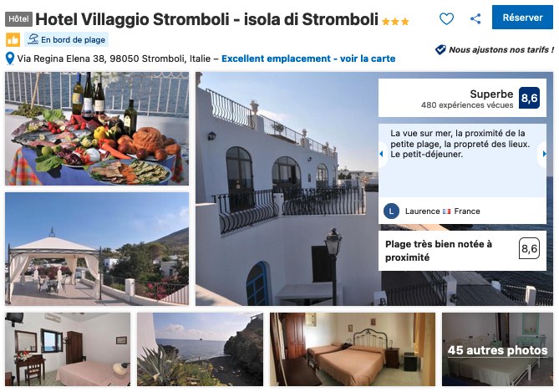Click the yellow thumbs-up badge icon
Screen dimensions: 559x392
coord(13,39)
